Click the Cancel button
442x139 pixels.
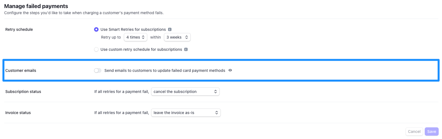point(414,132)
